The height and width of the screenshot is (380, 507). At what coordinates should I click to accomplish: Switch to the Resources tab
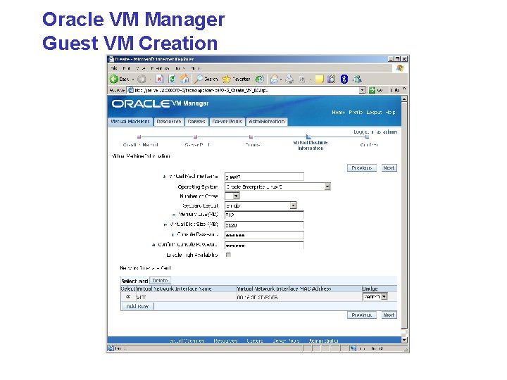(x=168, y=122)
